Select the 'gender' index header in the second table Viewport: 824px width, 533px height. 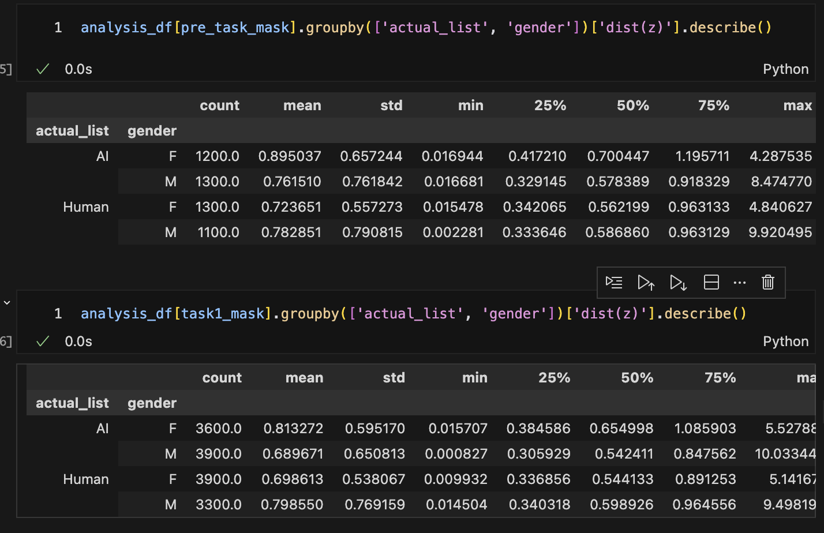pyautogui.click(x=152, y=403)
